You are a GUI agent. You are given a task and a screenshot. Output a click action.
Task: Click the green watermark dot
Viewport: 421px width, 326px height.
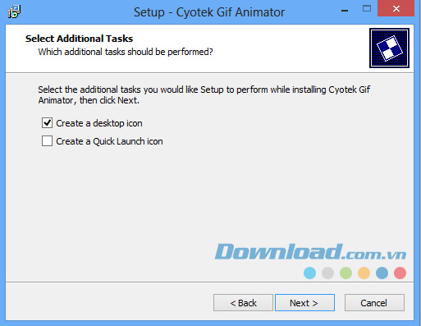click(x=345, y=273)
